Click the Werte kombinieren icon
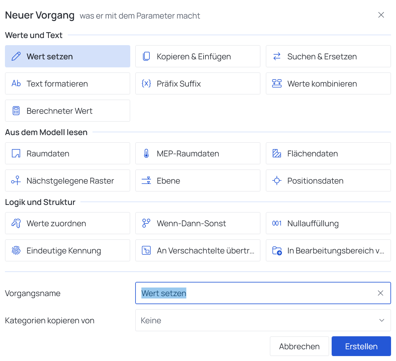This screenshot has height=361, width=396. [277, 83]
